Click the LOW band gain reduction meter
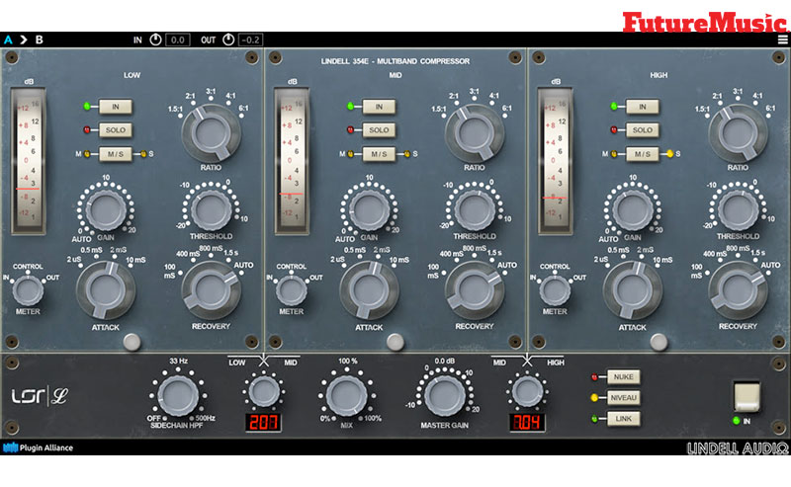 click(x=29, y=161)
